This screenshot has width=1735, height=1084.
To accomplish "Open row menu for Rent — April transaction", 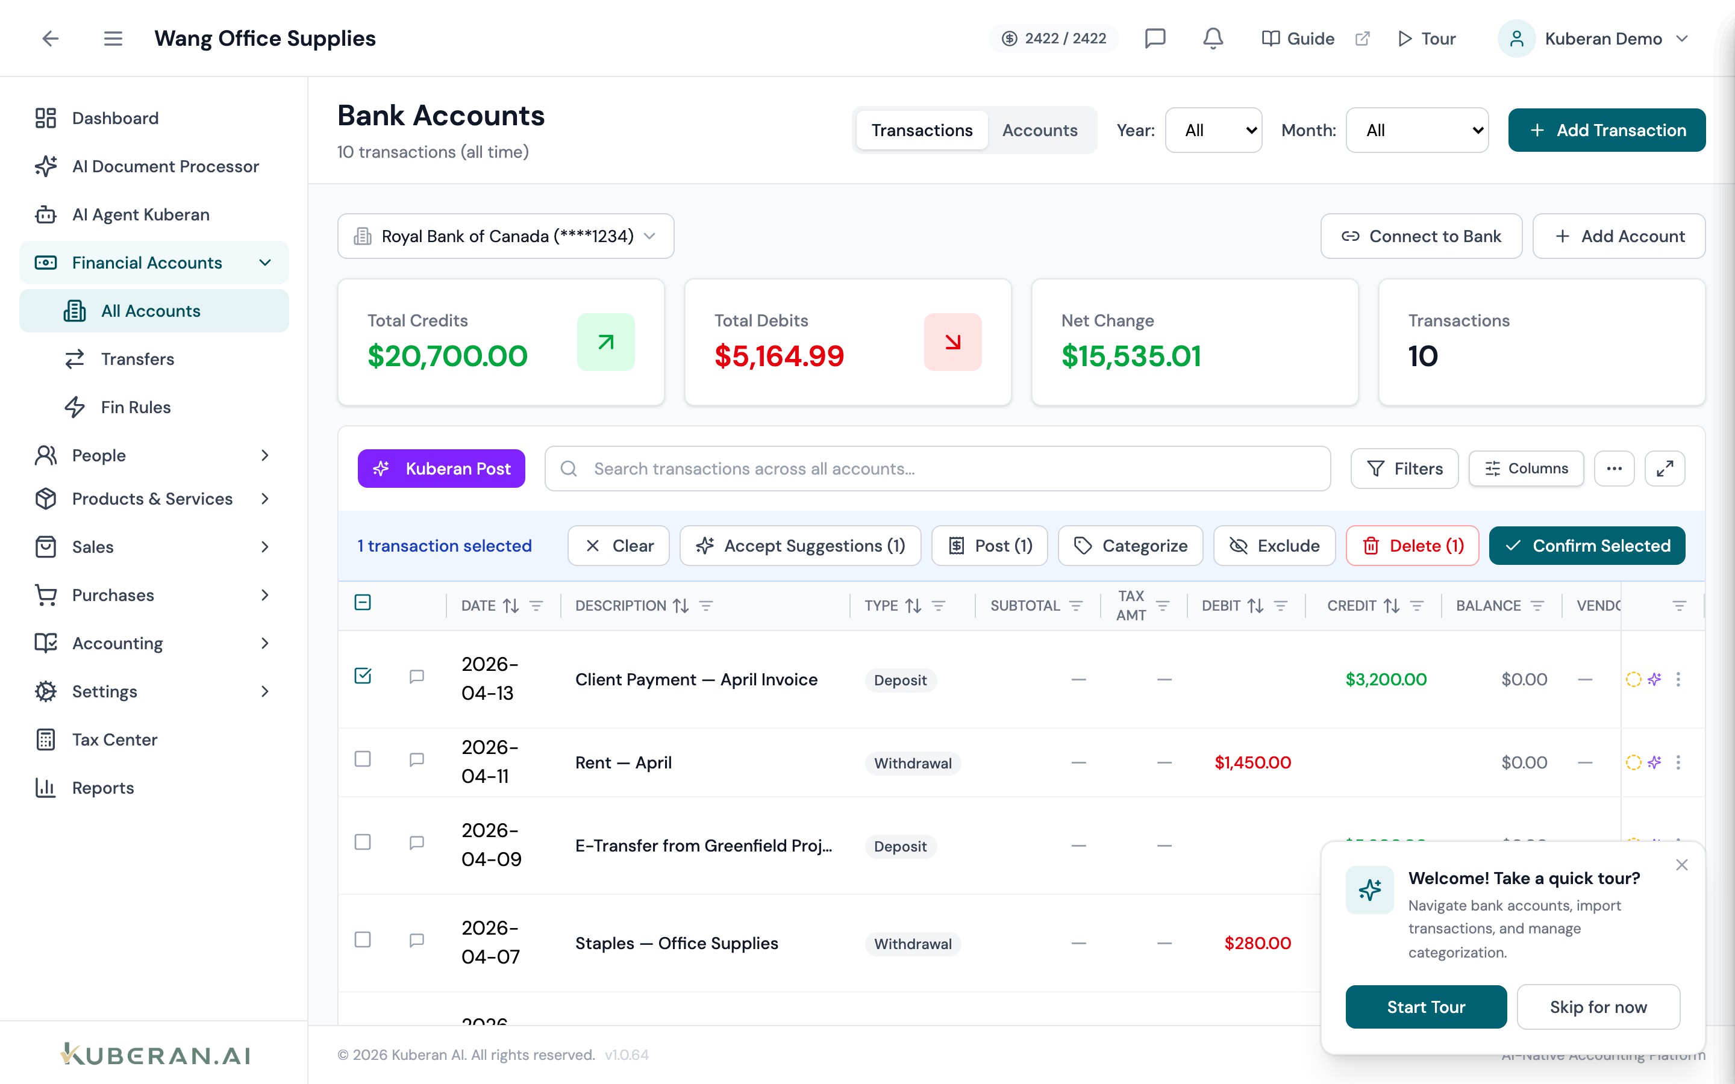I will pos(1678,762).
